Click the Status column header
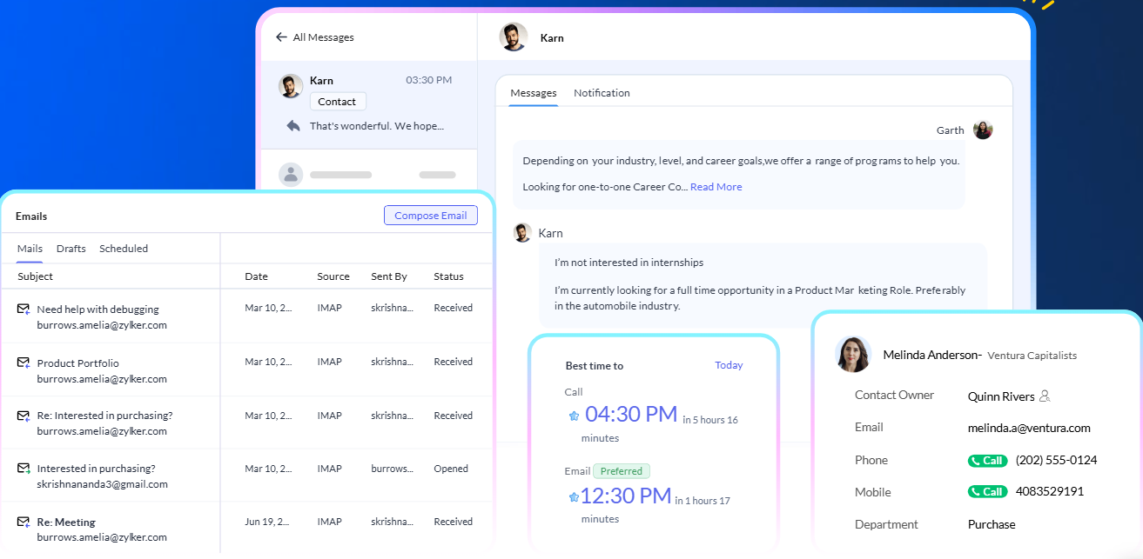 click(x=449, y=276)
